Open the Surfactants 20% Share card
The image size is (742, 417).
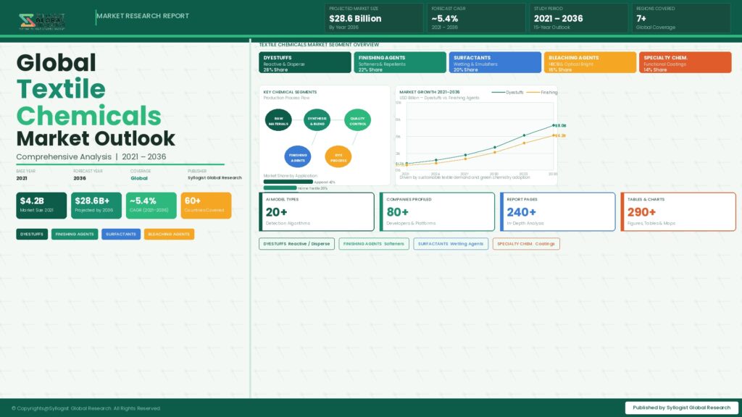click(x=495, y=62)
